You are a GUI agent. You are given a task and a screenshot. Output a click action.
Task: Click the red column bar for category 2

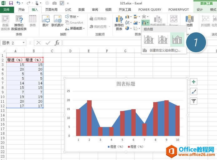pyautogui.click(x=89, y=118)
